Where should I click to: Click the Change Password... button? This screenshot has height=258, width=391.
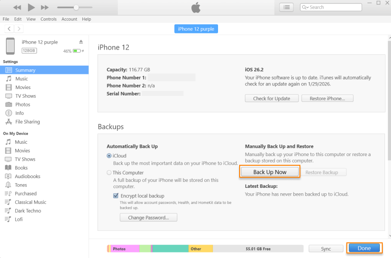(149, 218)
